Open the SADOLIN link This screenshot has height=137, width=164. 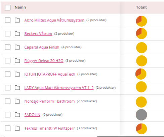pos(32,115)
